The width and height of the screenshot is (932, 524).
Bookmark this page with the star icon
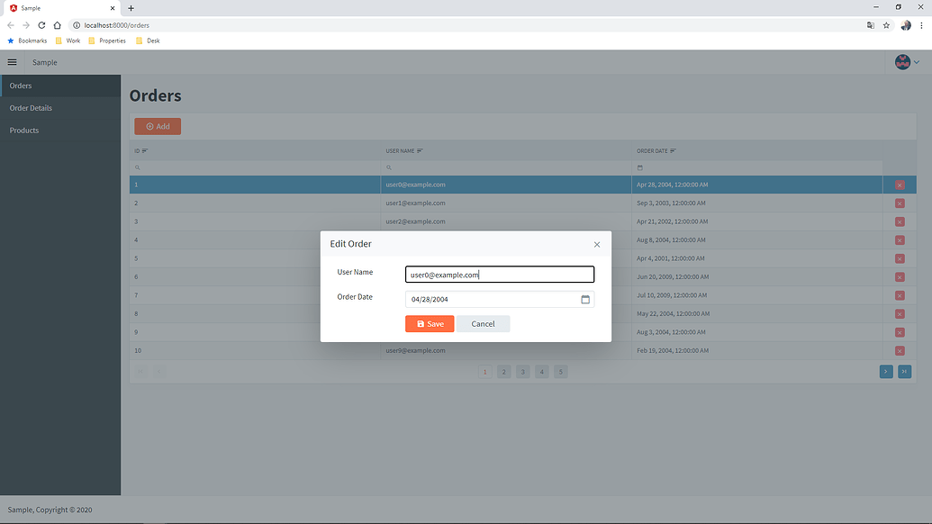[x=886, y=25]
